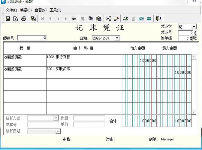Click the 单价 input field
Screen dimensions: 202x150
[89, 124]
